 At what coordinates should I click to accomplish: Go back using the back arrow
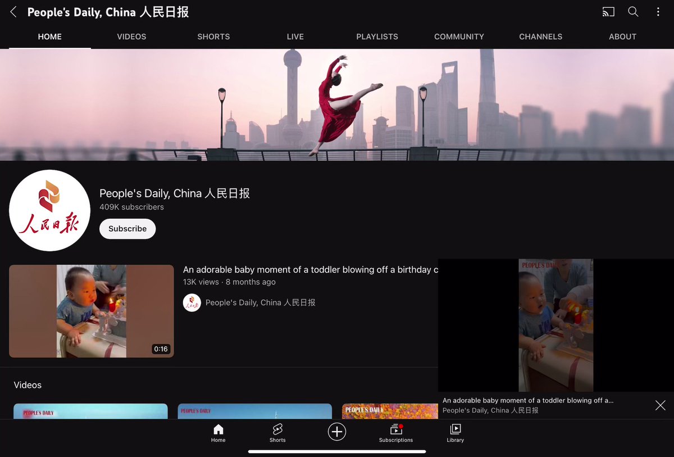tap(13, 12)
